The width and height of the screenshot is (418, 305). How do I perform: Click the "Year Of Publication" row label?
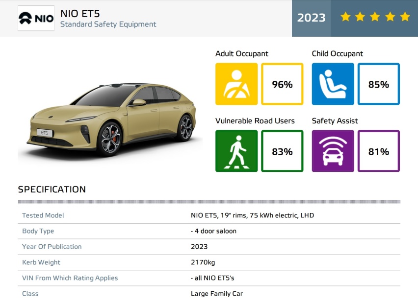[52, 247]
